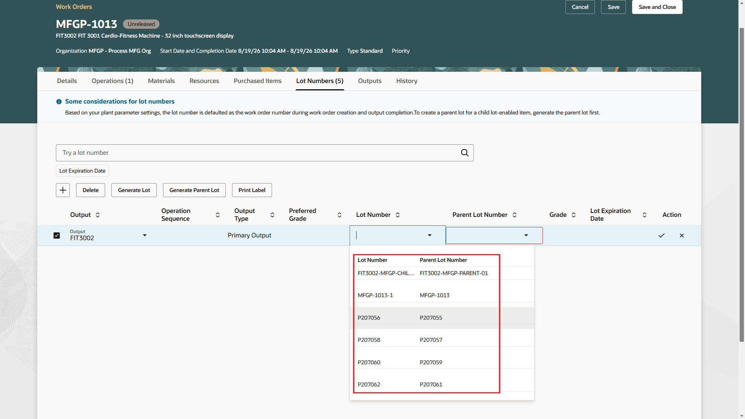This screenshot has height=419, width=745.
Task: Open the Purchased Items tab
Action: (258, 81)
